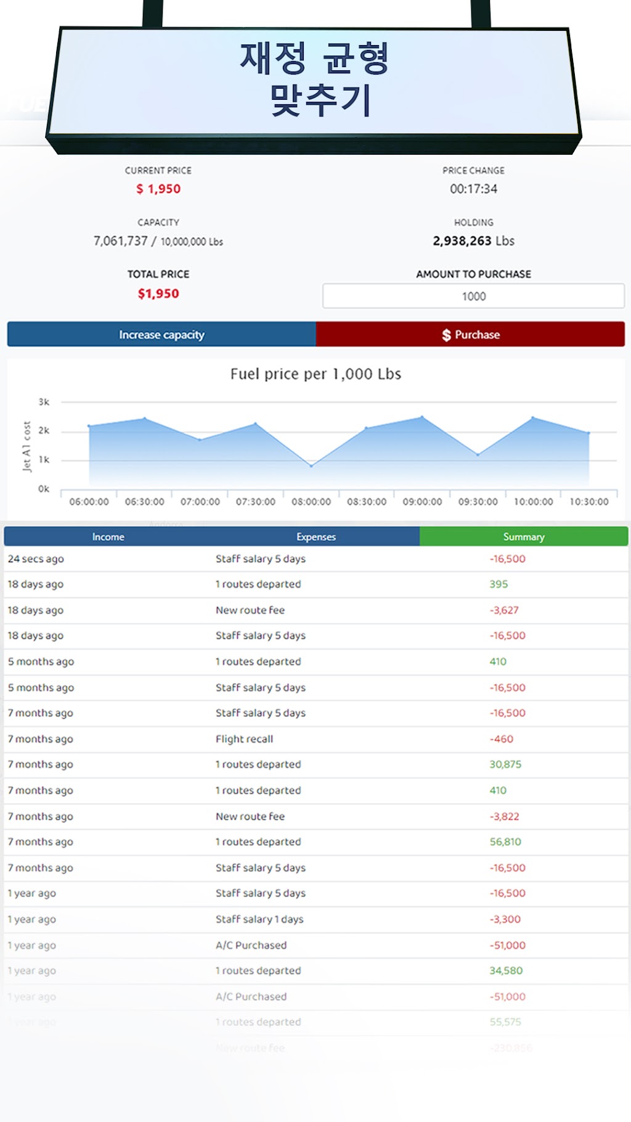Image resolution: width=631 pixels, height=1122 pixels.
Task: Click the New route fee amount -3,822
Action: point(504,816)
